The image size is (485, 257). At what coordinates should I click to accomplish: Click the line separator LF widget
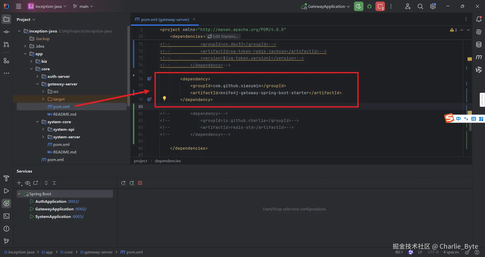[x=420, y=252]
